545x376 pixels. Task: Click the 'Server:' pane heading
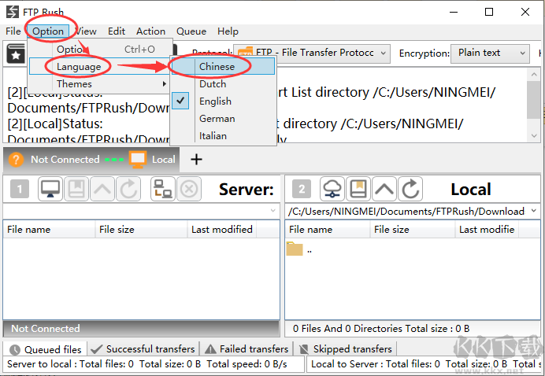tap(246, 190)
